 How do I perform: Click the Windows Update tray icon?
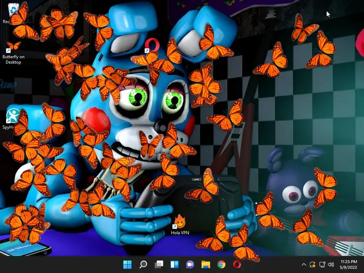[x=312, y=264]
